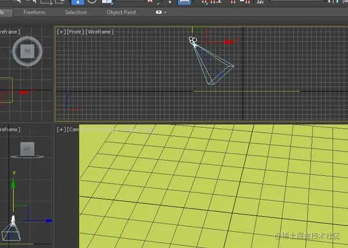This screenshot has height=248, width=348.
Task: Open the Freeform ribbon tab
Action: point(34,12)
